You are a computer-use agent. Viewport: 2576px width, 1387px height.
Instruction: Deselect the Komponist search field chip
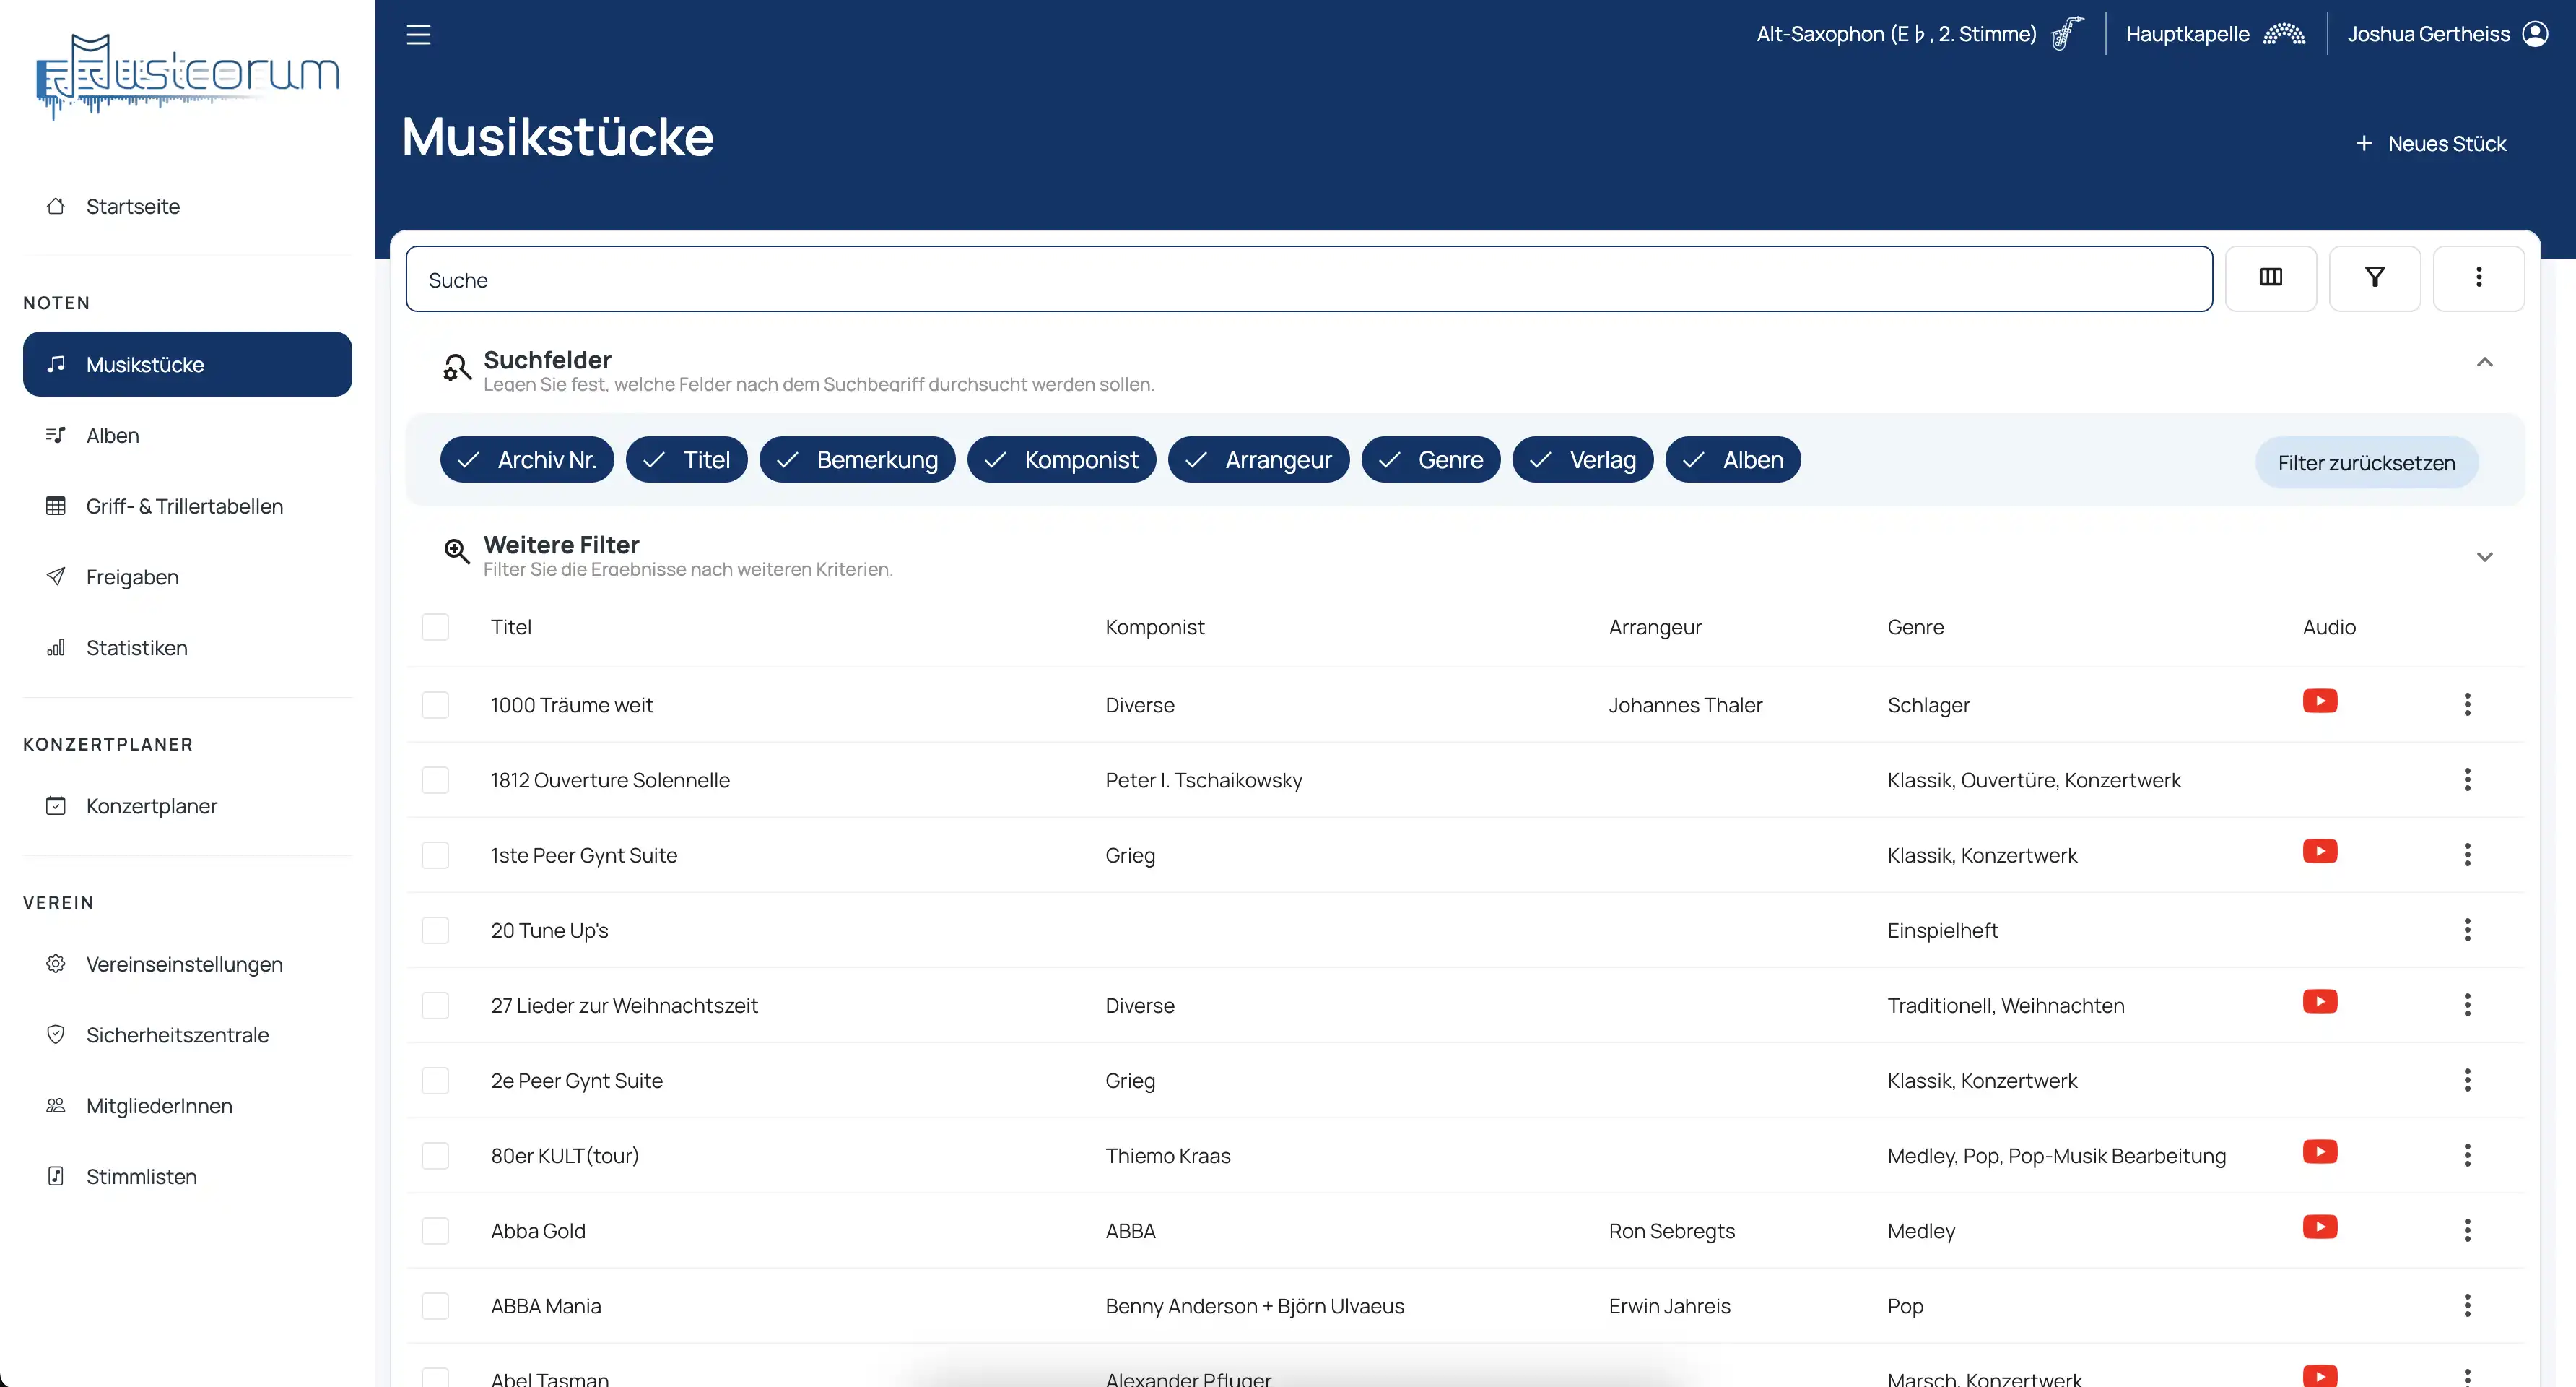pyautogui.click(x=1061, y=459)
